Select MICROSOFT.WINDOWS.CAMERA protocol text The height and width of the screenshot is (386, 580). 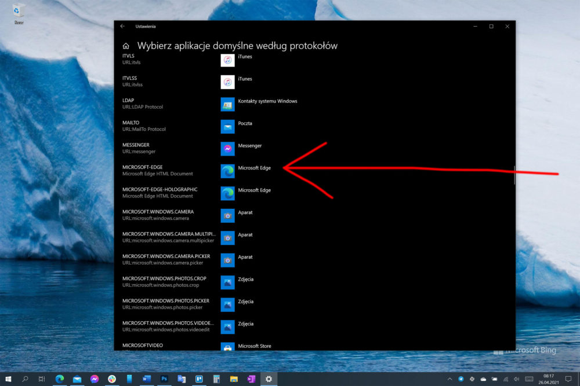pos(158,212)
